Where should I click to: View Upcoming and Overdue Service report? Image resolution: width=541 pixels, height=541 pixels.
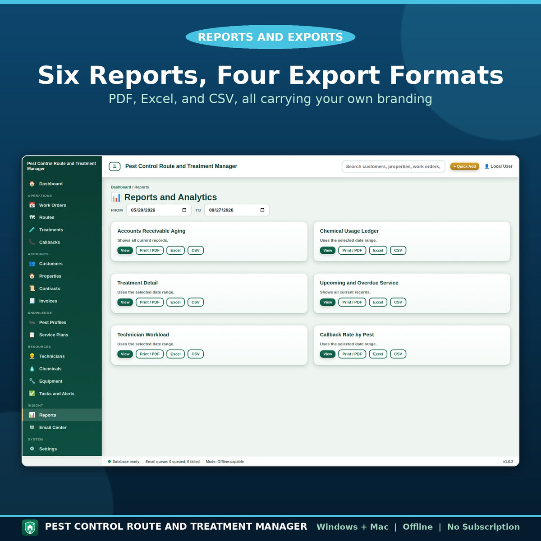pos(328,302)
